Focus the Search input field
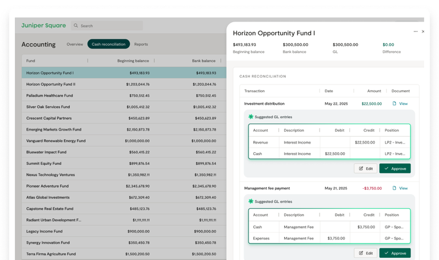This screenshot has height=260, width=439. pyautogui.click(x=107, y=26)
